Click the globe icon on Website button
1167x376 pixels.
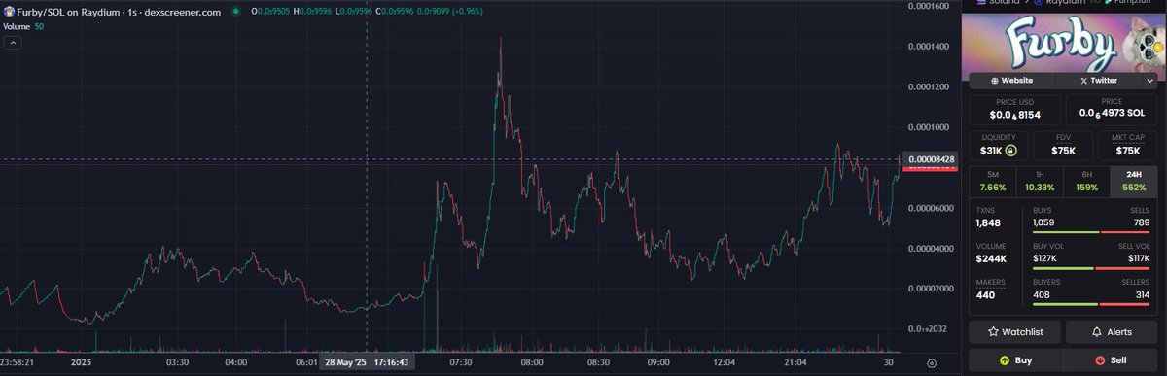[995, 81]
